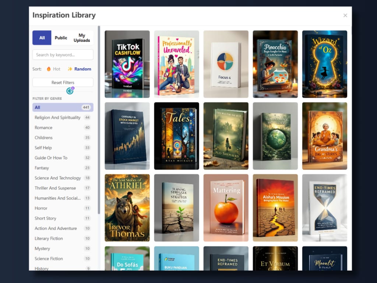Filter by Short Story genre
This screenshot has height=283, width=377.
[x=63, y=218]
